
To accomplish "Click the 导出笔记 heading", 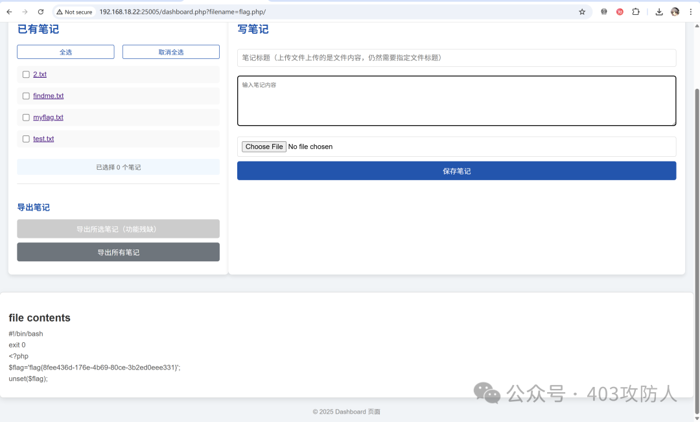I will tap(34, 207).
